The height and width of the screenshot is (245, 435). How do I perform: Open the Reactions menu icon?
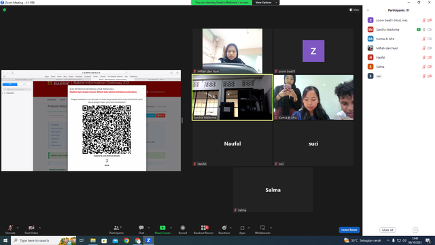coord(224,228)
